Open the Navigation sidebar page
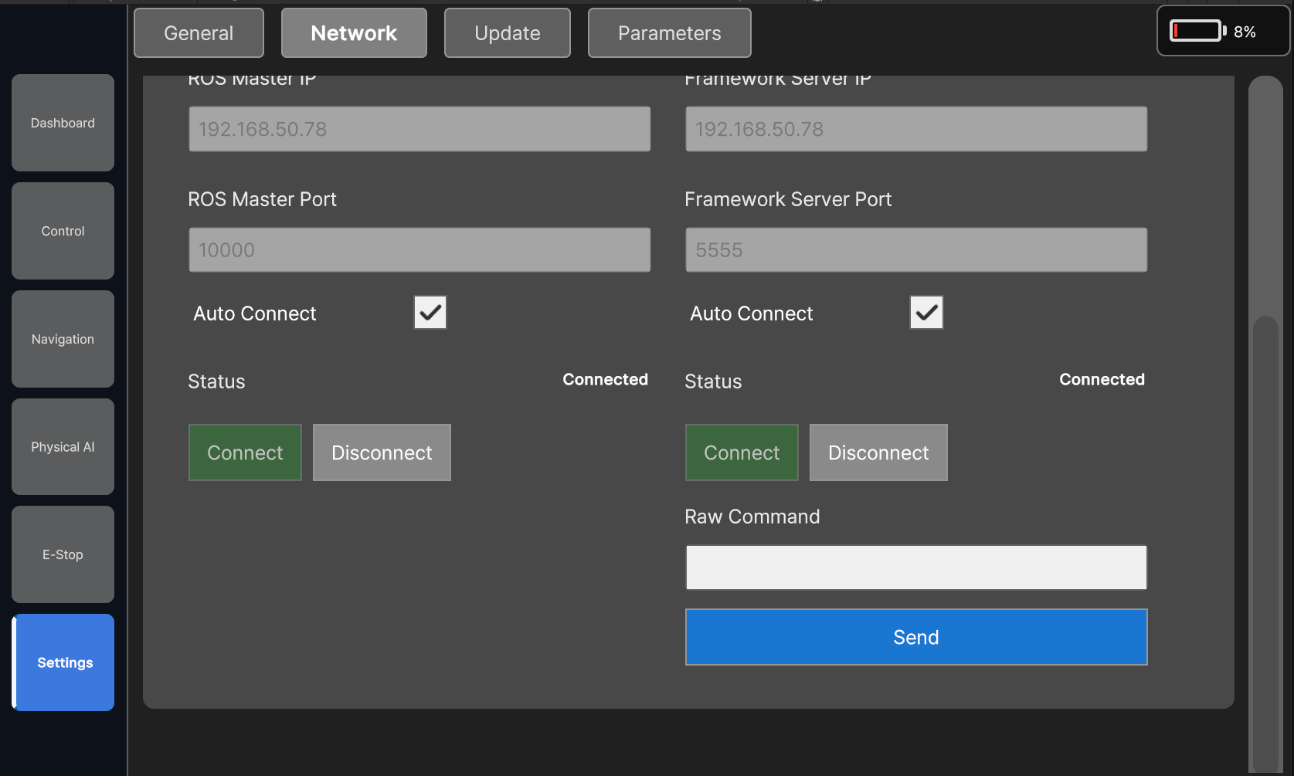The image size is (1294, 776). click(63, 339)
